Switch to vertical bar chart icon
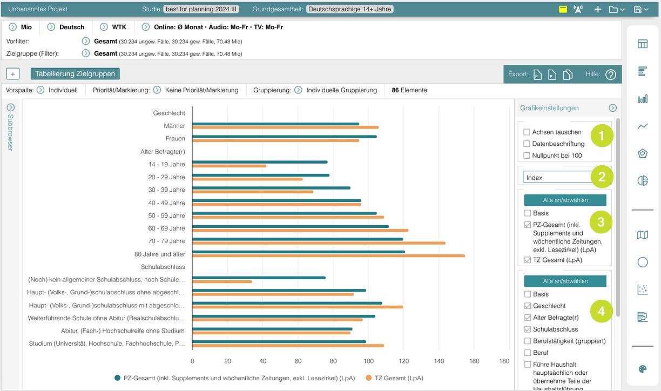661x391 pixels. (642, 99)
